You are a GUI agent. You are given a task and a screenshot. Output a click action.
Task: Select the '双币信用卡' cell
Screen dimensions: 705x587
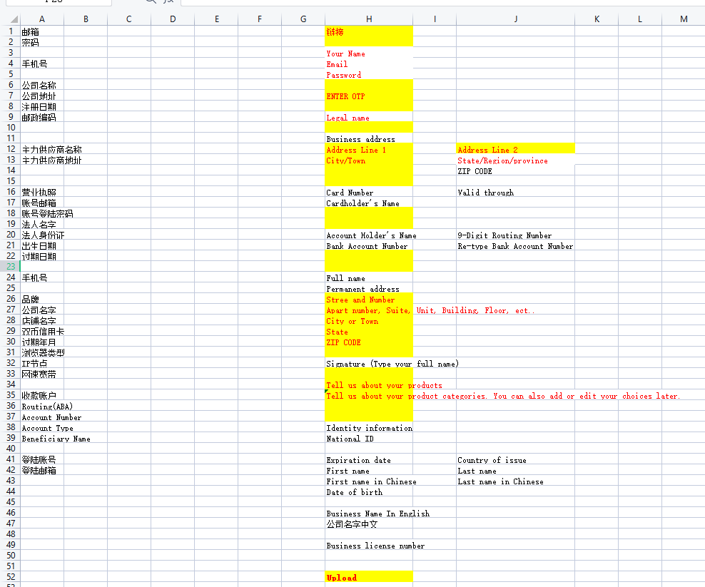click(x=42, y=331)
